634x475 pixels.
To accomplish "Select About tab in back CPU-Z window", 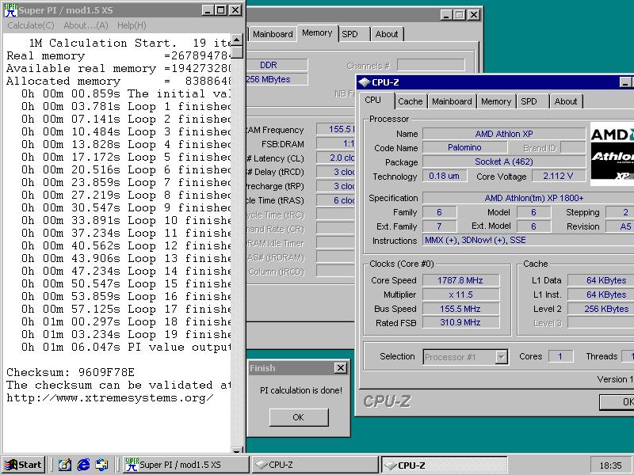I will coord(387,34).
